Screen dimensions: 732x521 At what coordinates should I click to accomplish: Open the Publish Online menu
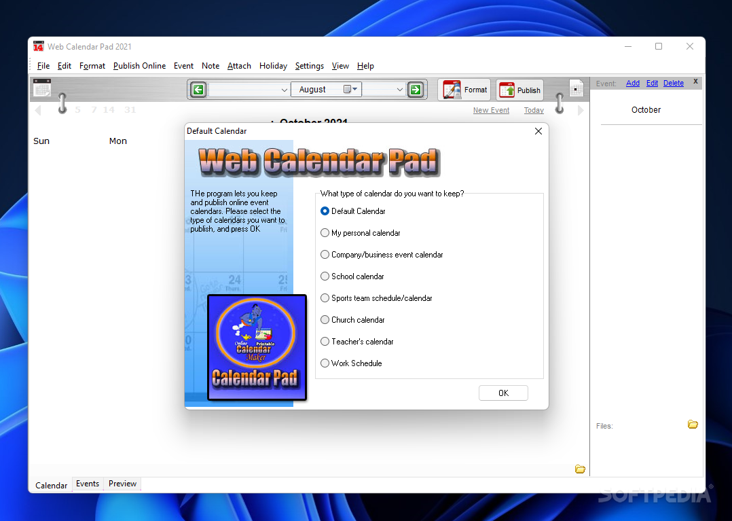point(139,66)
